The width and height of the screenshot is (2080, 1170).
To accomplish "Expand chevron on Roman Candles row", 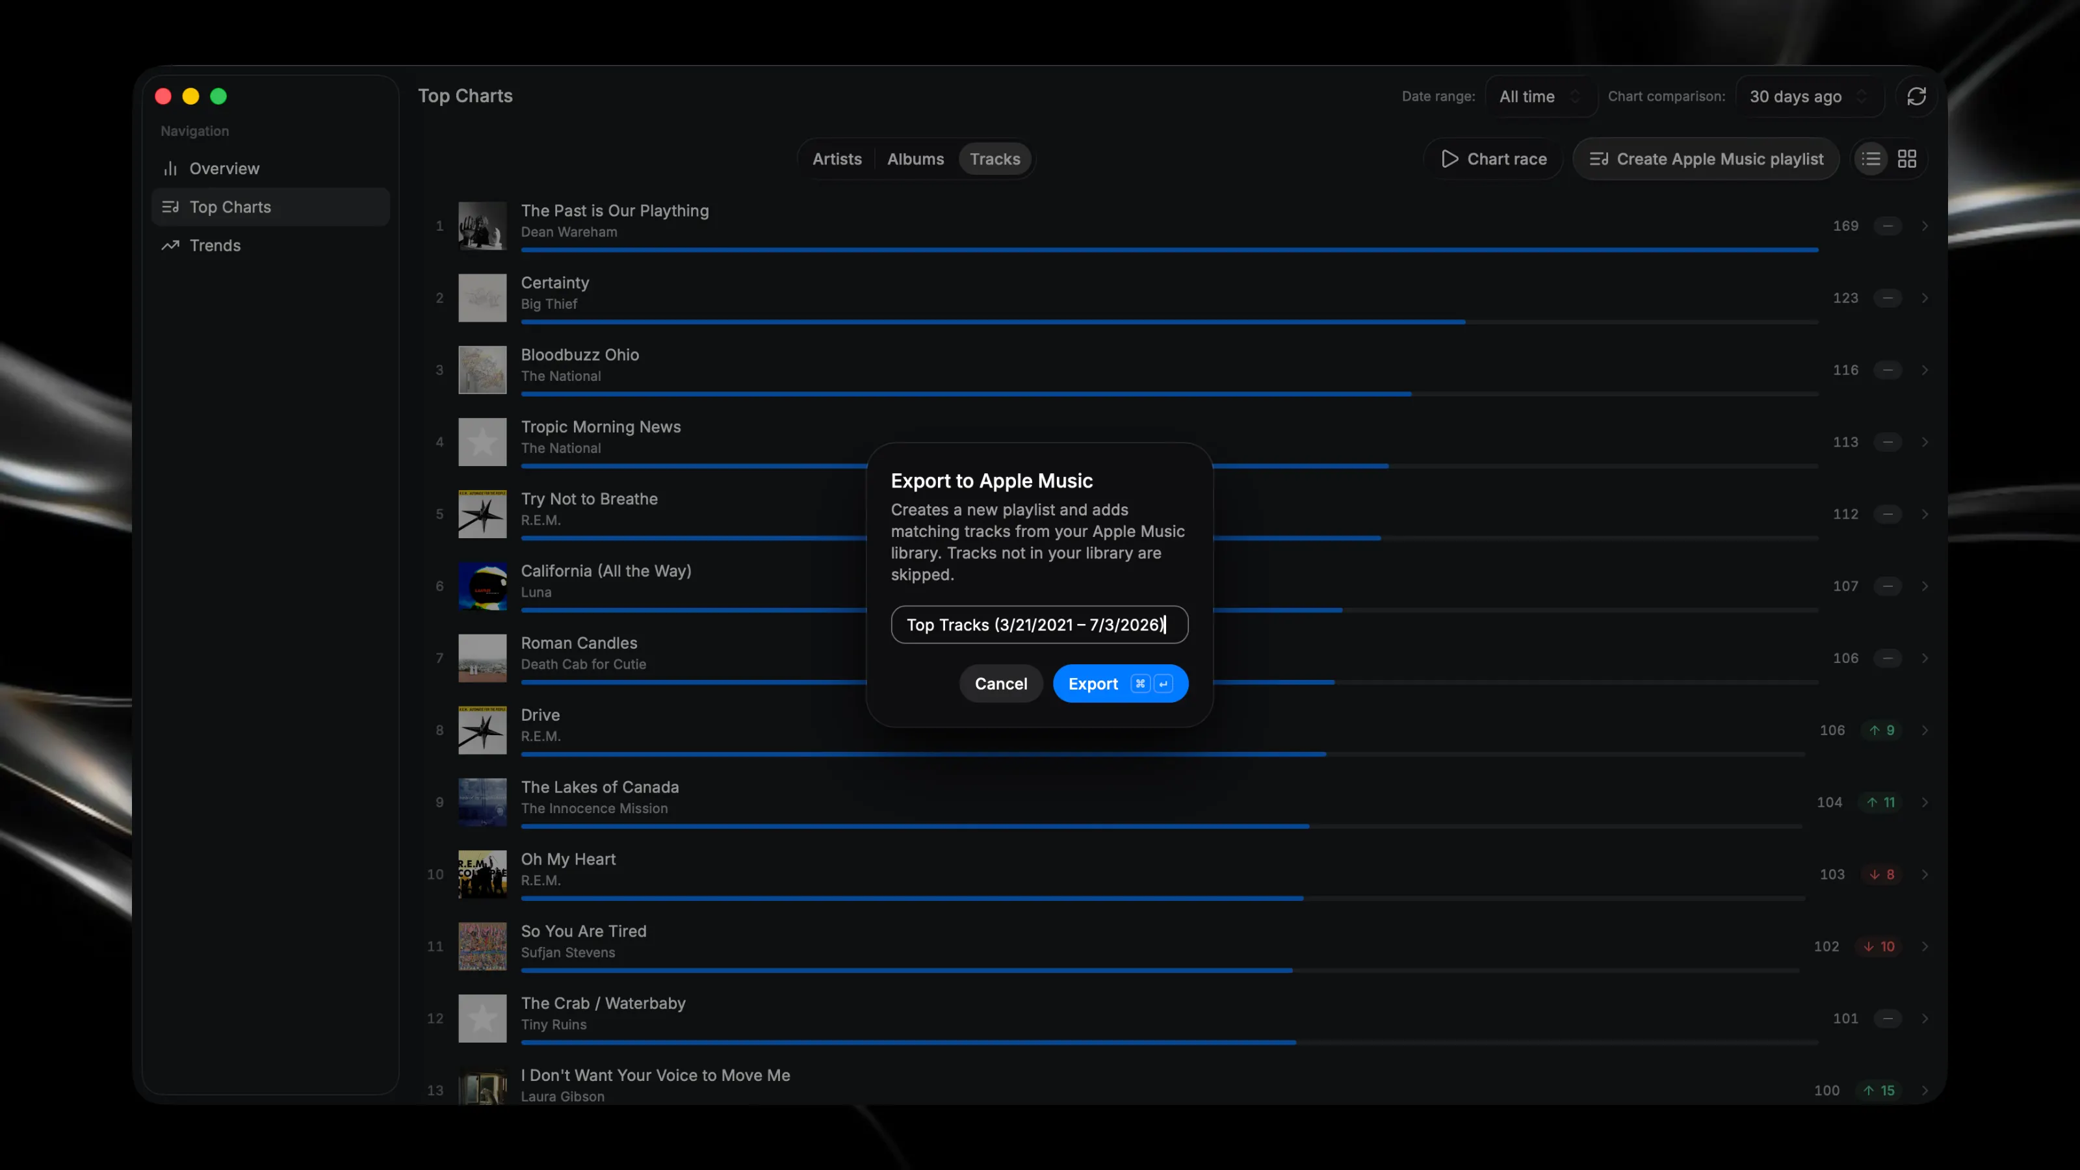I will pyautogui.click(x=1925, y=658).
